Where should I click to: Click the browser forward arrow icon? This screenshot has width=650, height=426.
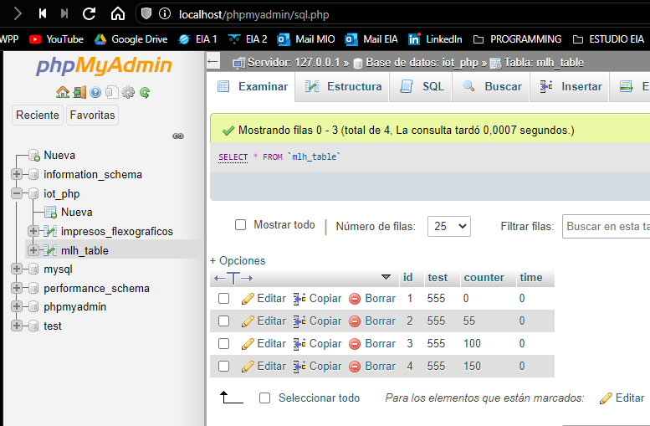click(x=18, y=14)
